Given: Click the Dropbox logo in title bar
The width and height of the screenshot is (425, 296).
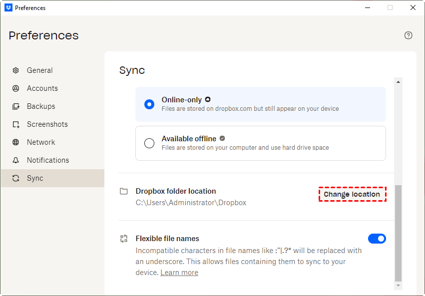Looking at the screenshot, I should (8, 7).
